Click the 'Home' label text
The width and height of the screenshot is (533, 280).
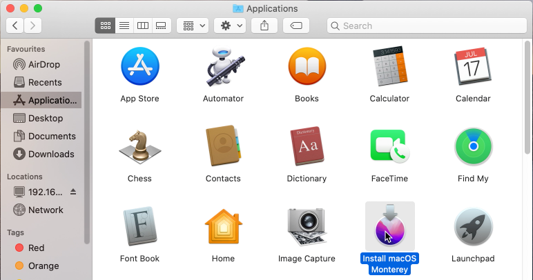point(223,259)
